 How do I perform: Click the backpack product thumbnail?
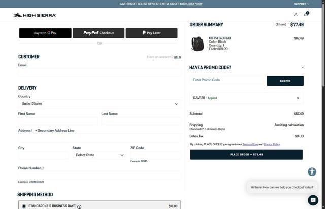(x=198, y=44)
